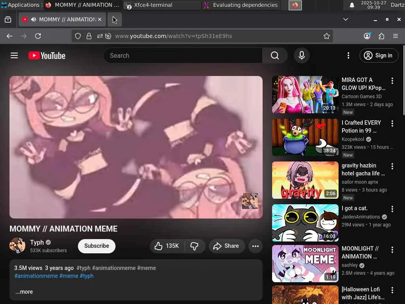The image size is (405, 304).
Task: Open tracking protection shield icon
Action: coord(78,36)
